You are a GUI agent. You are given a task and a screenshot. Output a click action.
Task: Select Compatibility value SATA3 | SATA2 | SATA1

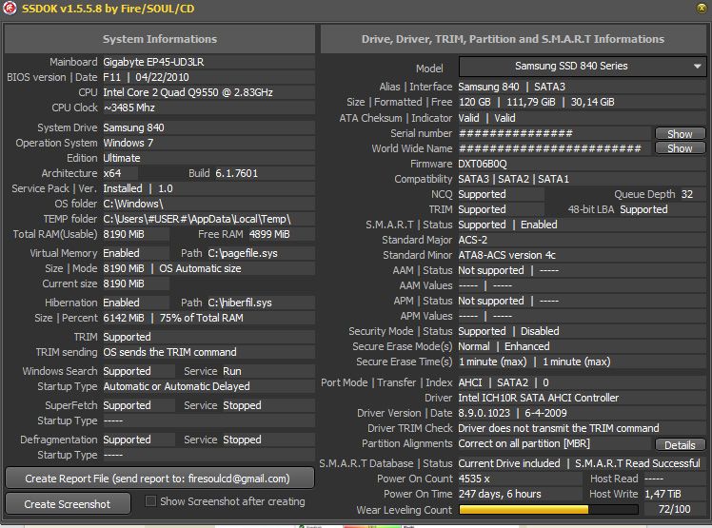pyautogui.click(x=514, y=179)
